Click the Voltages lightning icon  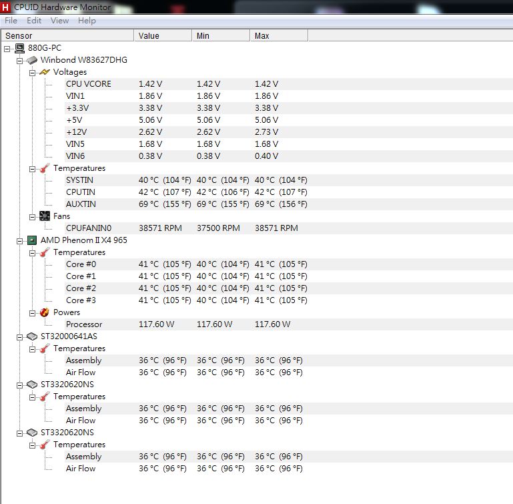[45, 72]
